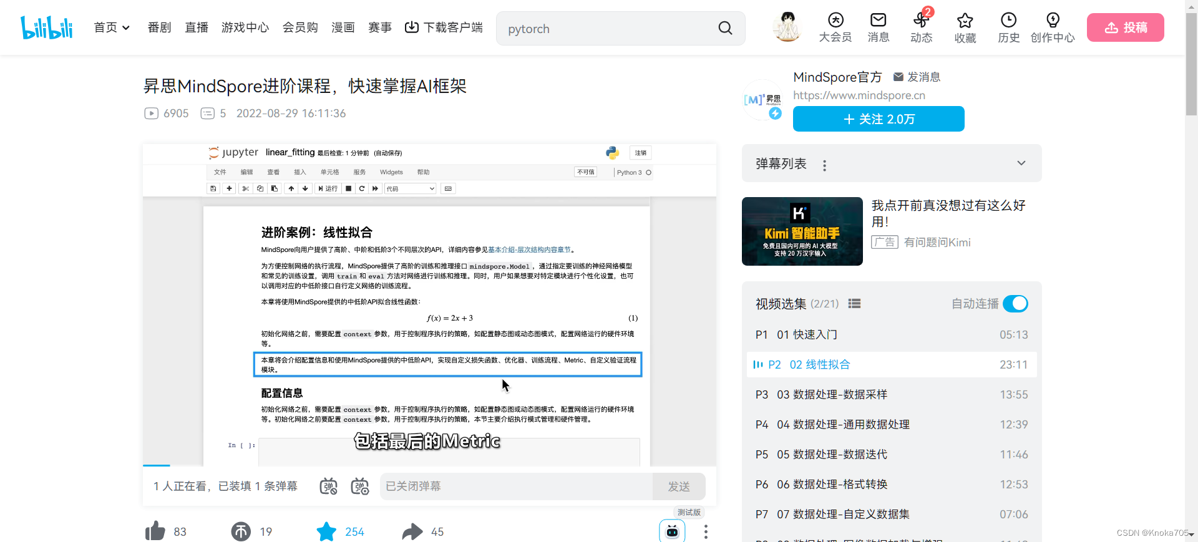The image size is (1198, 542).
Task: Click the video progress bar
Action: pos(429,465)
